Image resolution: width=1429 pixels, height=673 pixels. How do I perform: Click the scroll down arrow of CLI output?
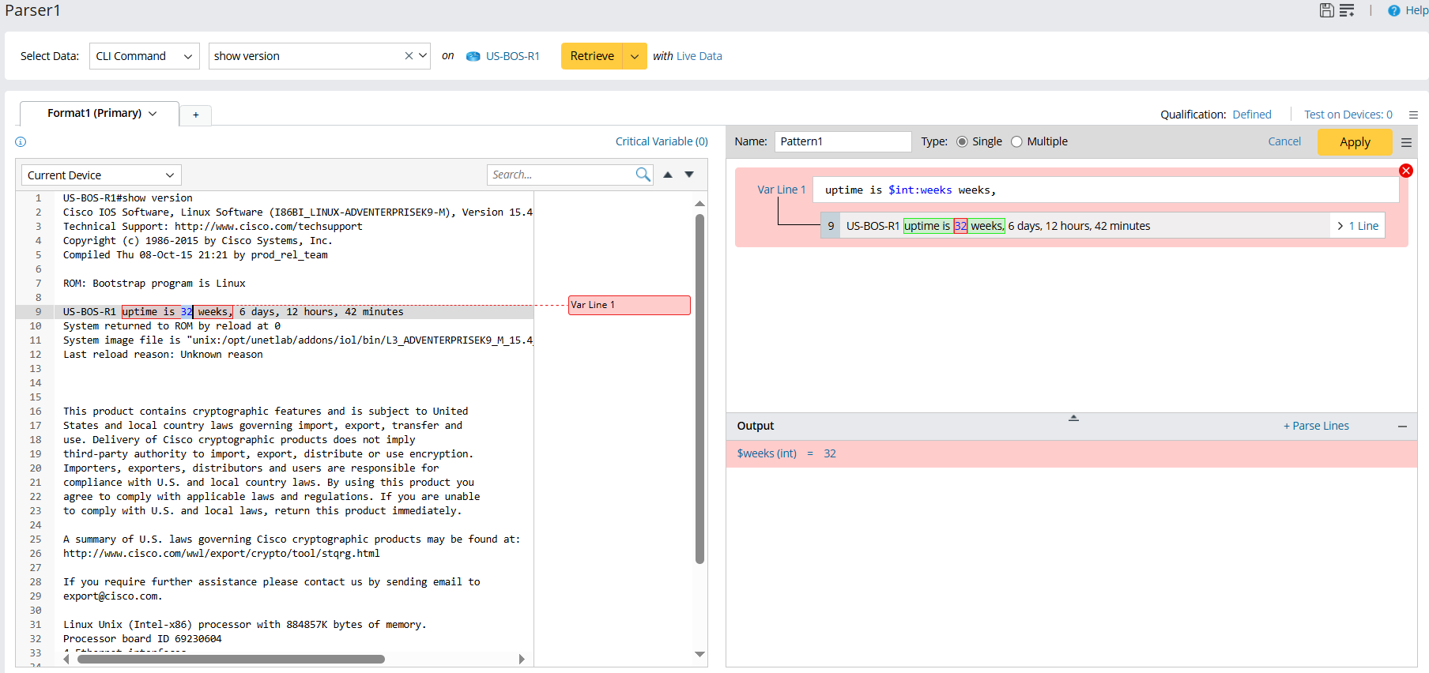(x=699, y=654)
